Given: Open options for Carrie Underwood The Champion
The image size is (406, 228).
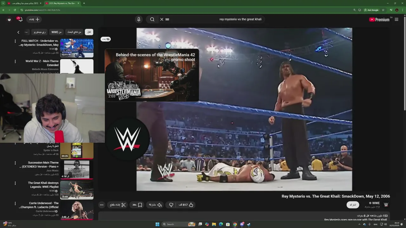Looking at the screenshot, I should tap(15, 204).
